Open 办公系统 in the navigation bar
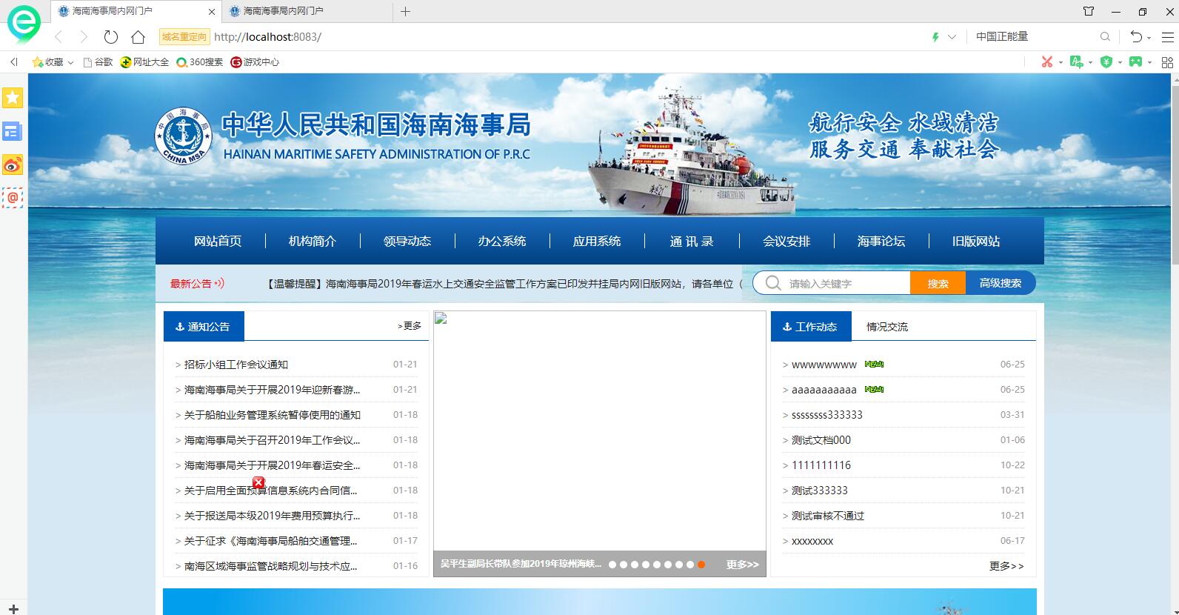 502,241
